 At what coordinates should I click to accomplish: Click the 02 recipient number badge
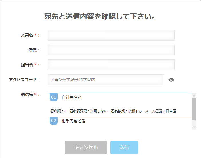tap(54, 121)
